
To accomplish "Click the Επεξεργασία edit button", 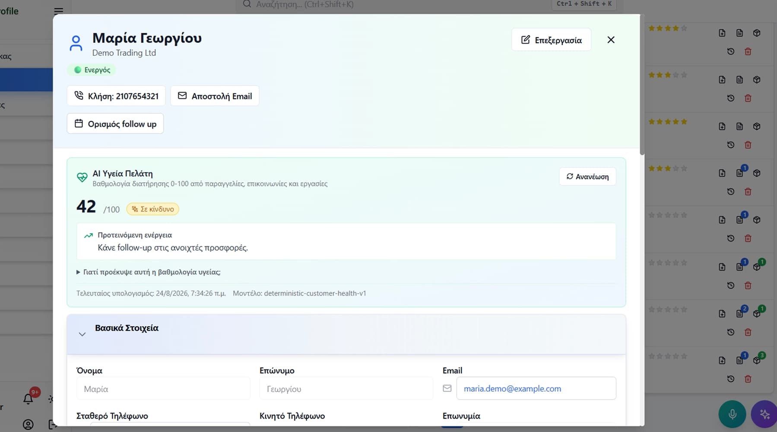I will [551, 40].
